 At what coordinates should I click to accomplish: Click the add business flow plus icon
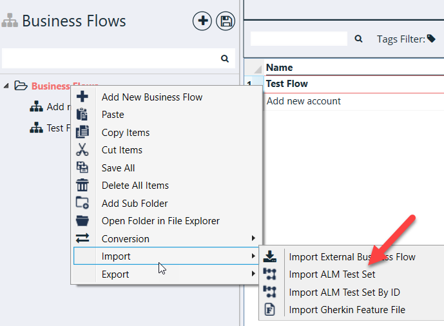(202, 21)
